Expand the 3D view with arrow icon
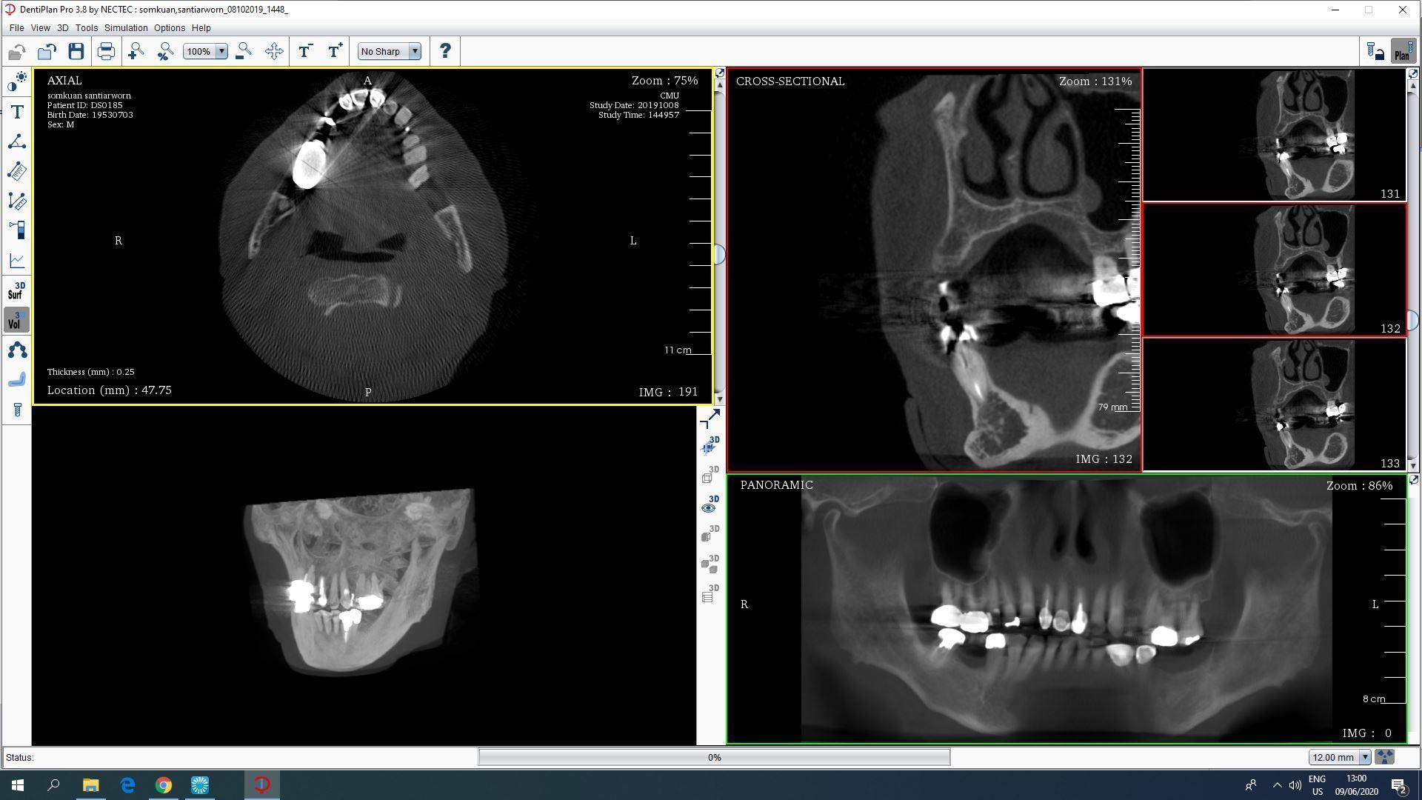The image size is (1422, 800). click(x=710, y=419)
